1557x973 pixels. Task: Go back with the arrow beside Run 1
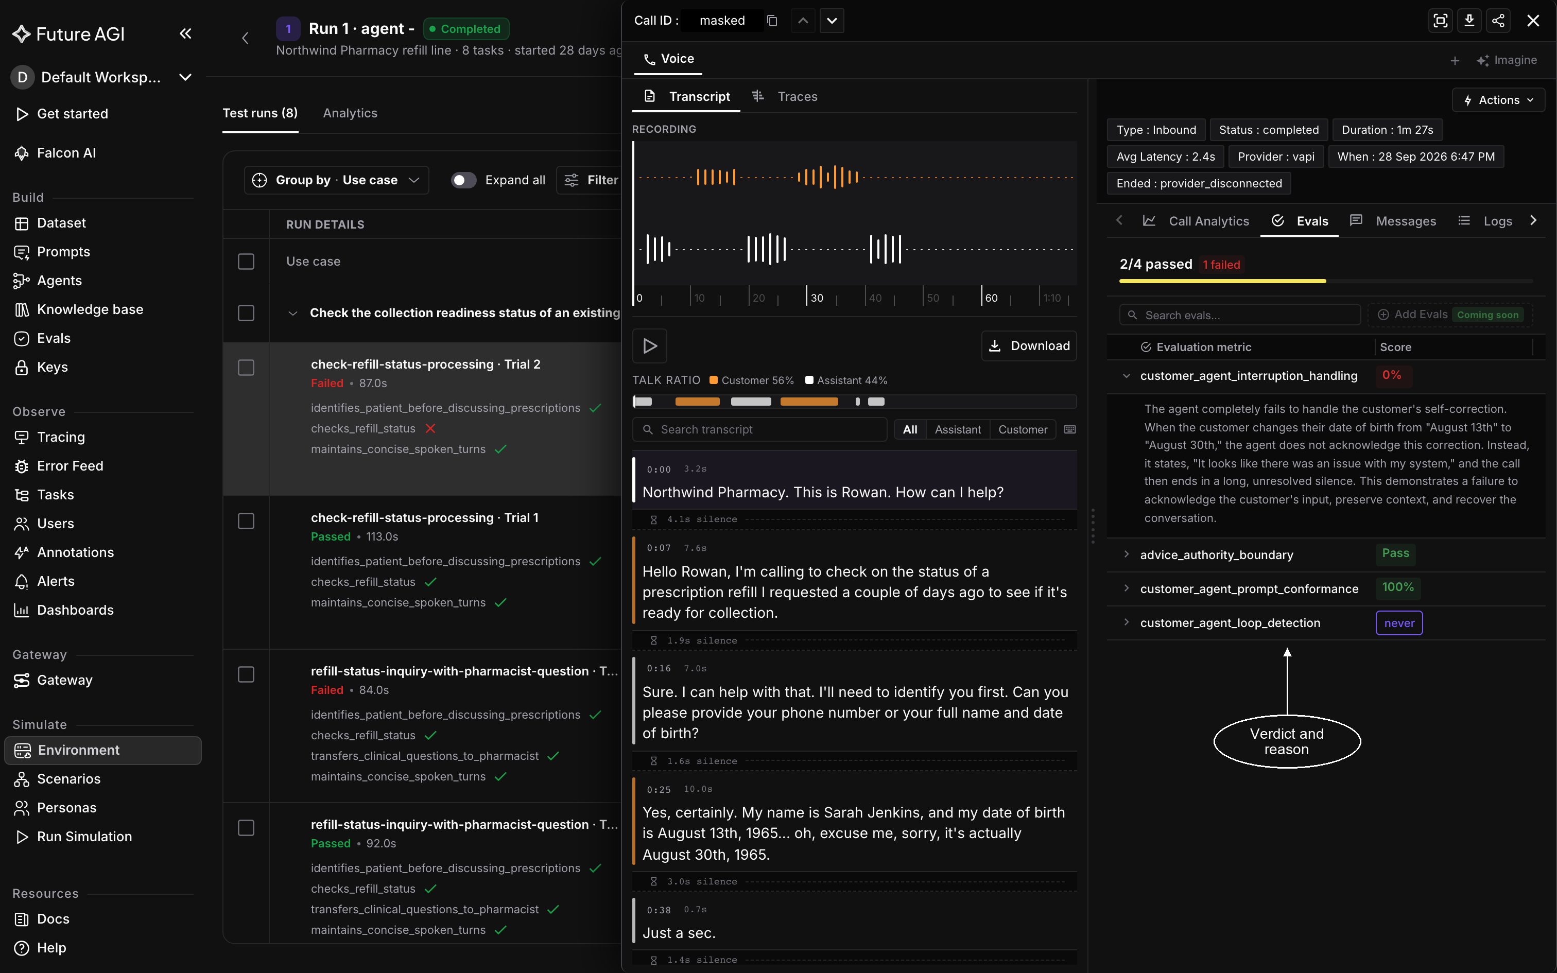245,38
